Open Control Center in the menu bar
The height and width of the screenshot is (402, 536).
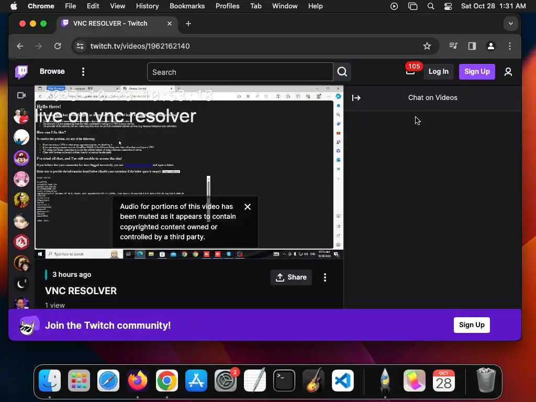[448, 6]
